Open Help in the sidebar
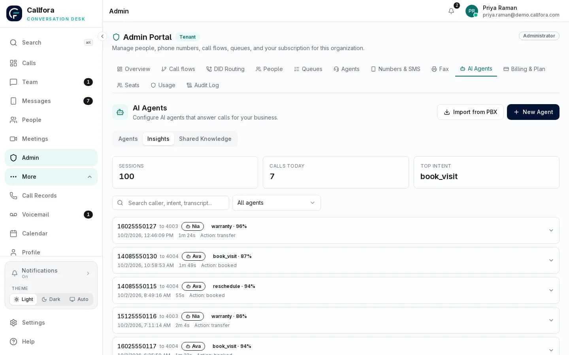The image size is (569, 355). (x=51, y=342)
